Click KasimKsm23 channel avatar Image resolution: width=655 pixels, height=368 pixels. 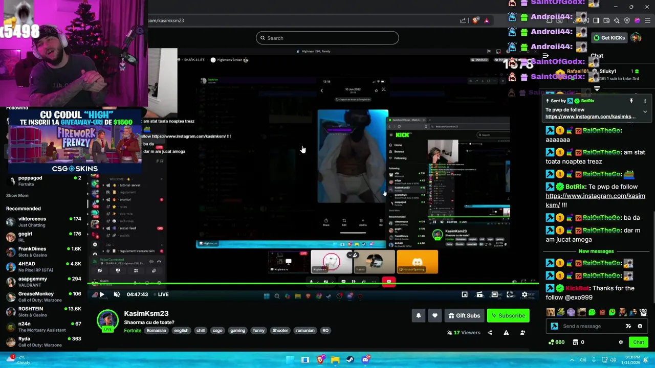107,320
